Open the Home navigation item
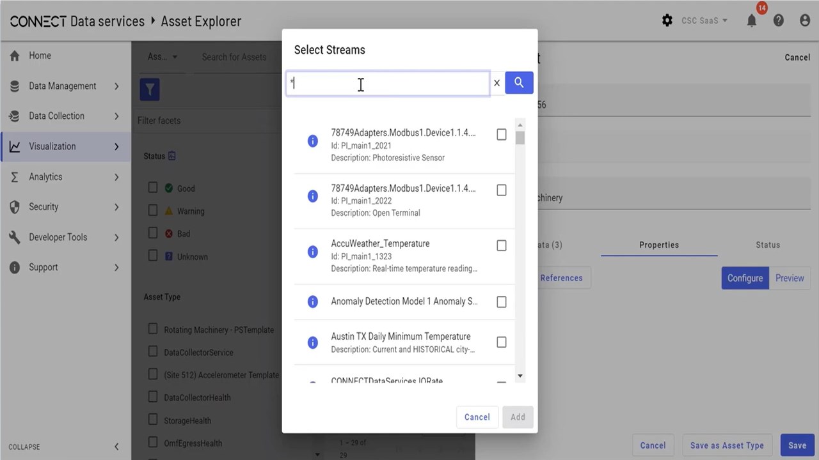This screenshot has height=460, width=819. (x=40, y=56)
